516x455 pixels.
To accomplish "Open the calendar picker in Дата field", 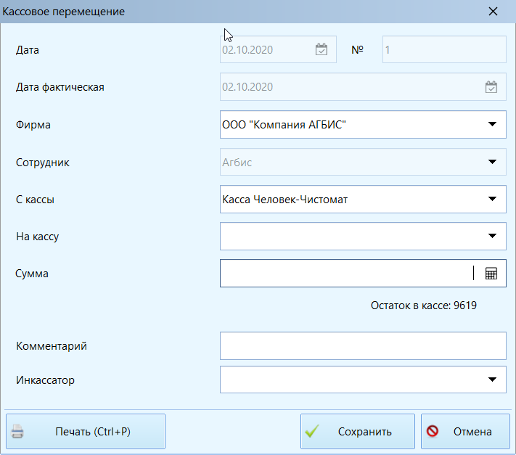I will coord(322,50).
